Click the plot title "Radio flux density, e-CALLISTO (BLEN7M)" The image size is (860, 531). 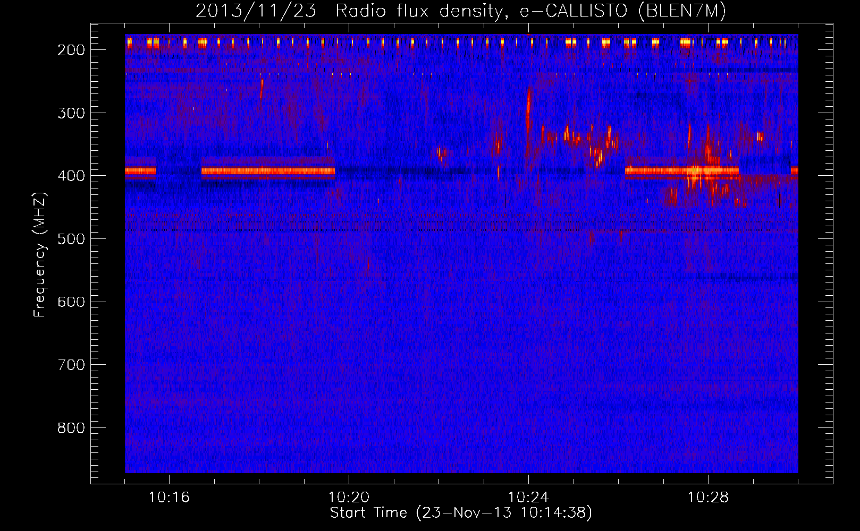(x=531, y=11)
